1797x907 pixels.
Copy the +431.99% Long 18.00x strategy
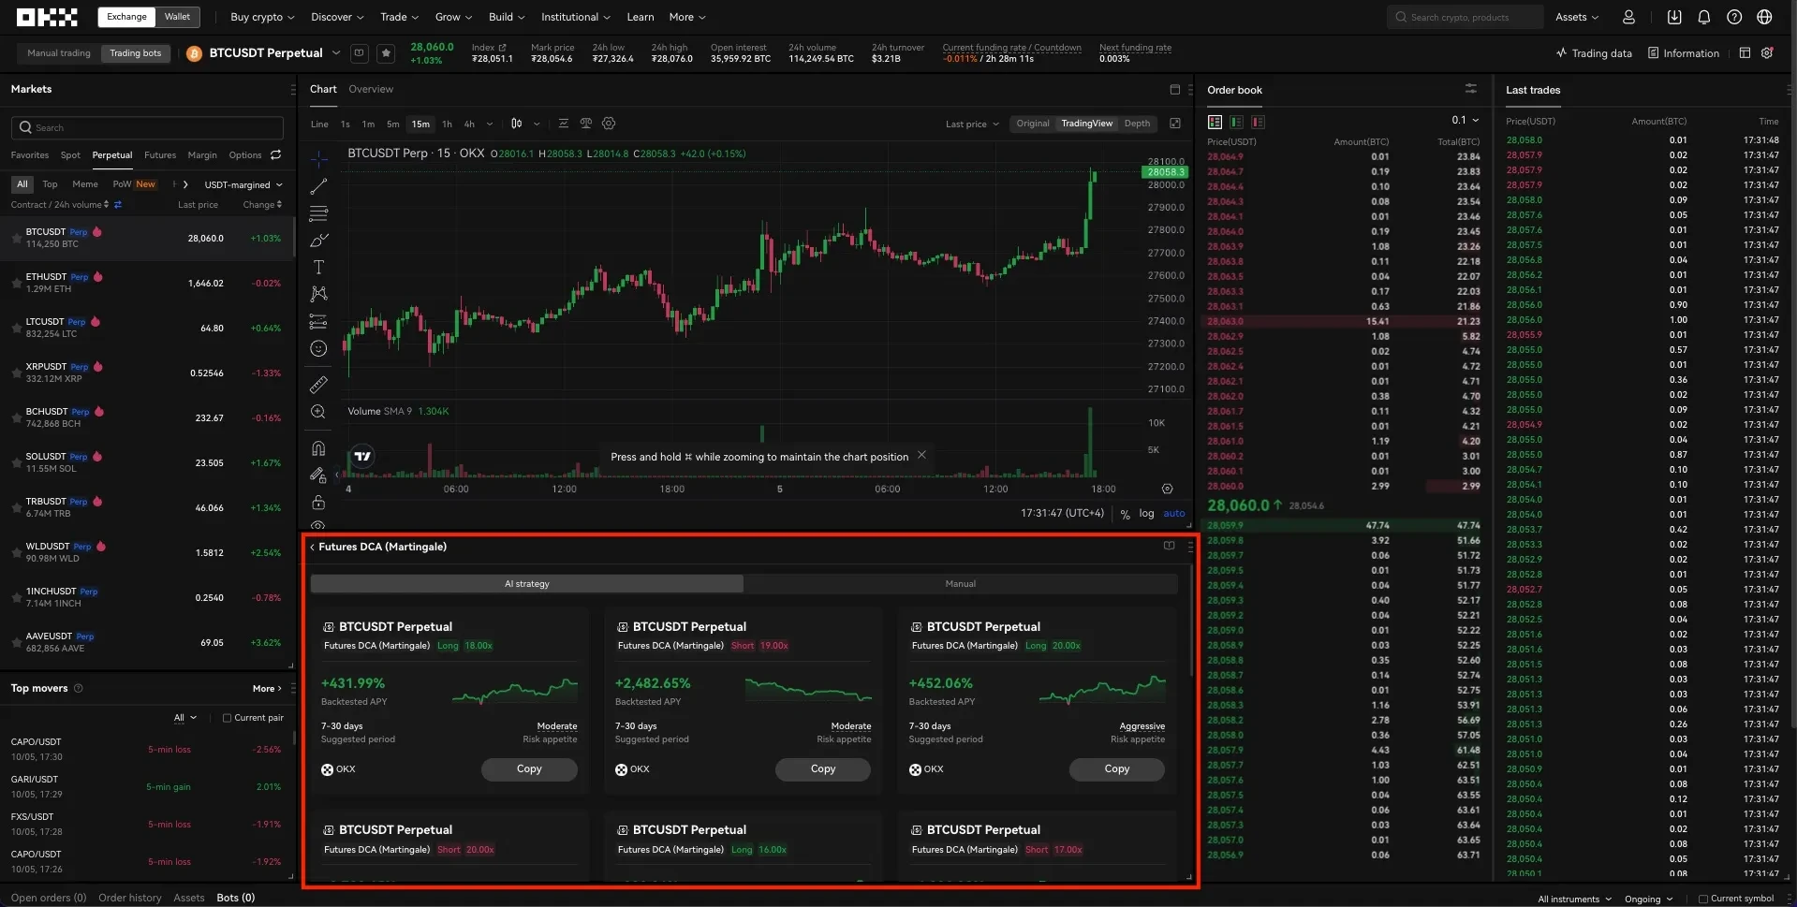pyautogui.click(x=529, y=768)
